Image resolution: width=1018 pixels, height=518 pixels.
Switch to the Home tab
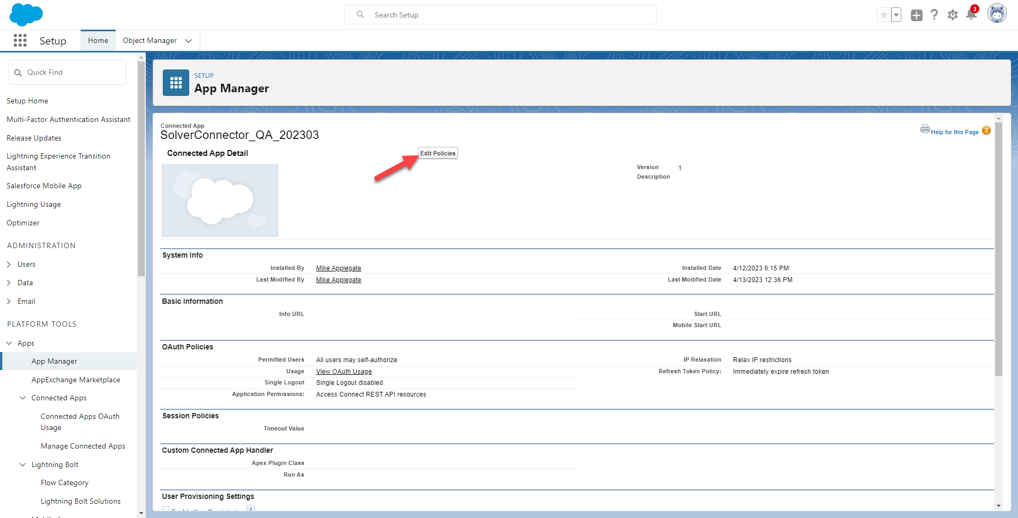98,40
